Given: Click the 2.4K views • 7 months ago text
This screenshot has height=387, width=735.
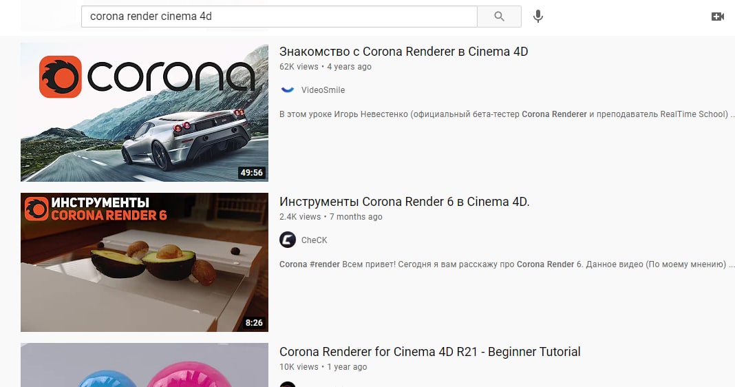Looking at the screenshot, I should [331, 217].
